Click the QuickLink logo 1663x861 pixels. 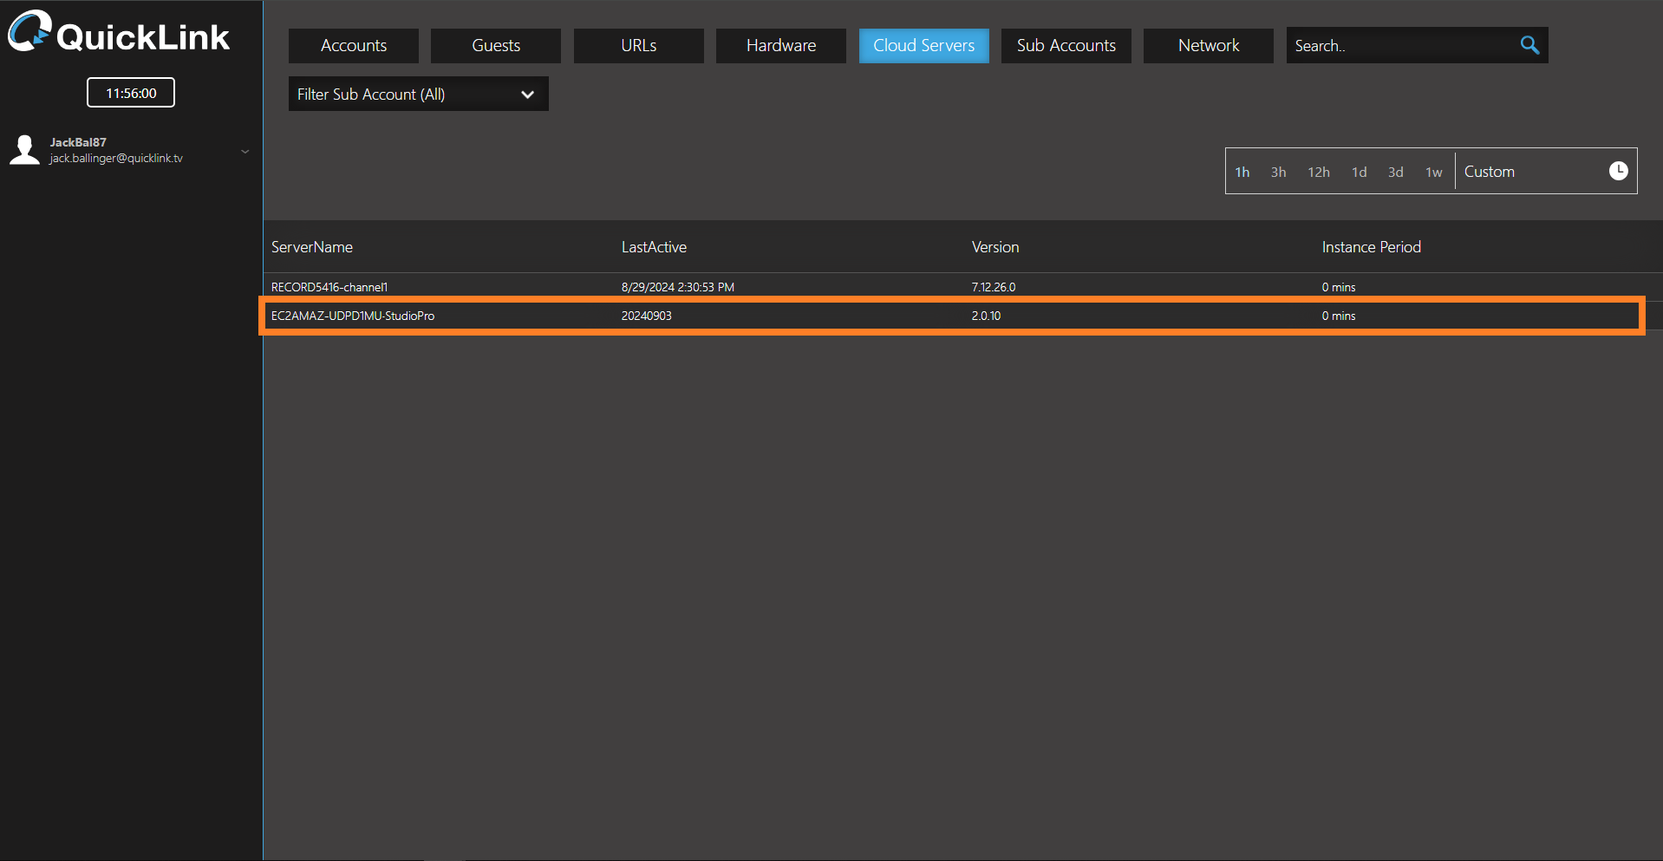coord(119,34)
